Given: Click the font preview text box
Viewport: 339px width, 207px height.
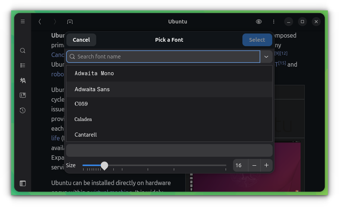Looking at the screenshot, I should (x=169, y=150).
